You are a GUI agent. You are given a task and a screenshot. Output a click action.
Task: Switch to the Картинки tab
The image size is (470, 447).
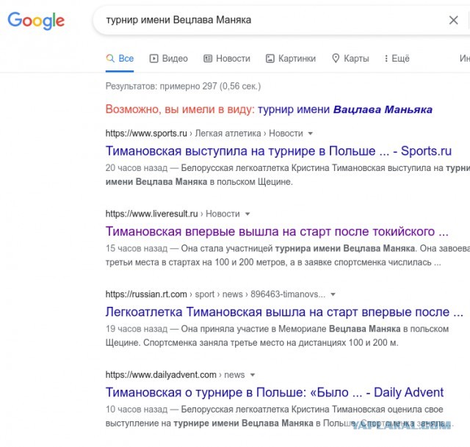[291, 58]
